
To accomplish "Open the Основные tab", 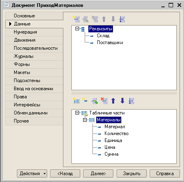I will point(34,16).
